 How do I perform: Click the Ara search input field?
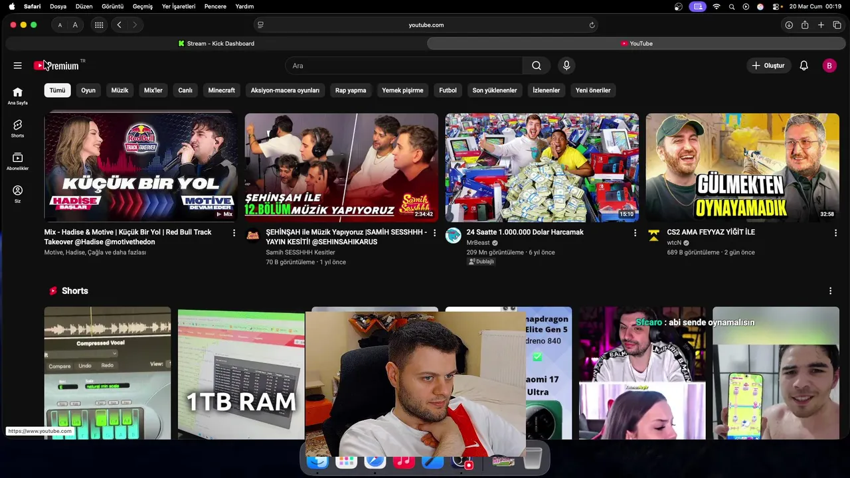tap(404, 66)
